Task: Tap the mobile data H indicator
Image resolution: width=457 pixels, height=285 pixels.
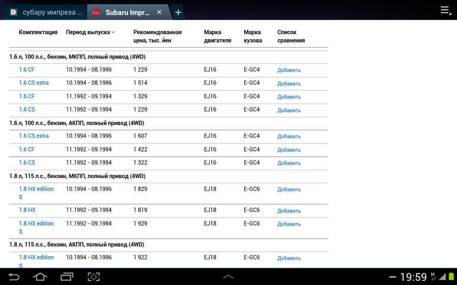Action: tap(433, 276)
